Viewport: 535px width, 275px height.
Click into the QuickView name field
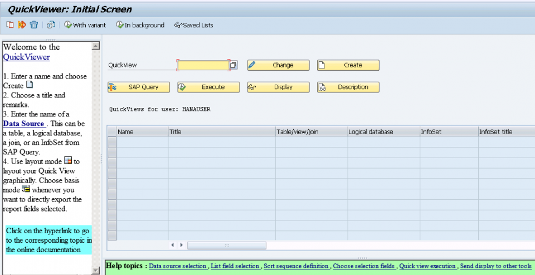203,65
